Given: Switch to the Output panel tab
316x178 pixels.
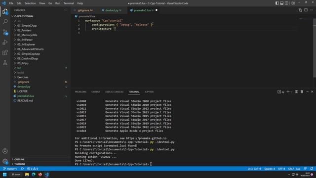Looking at the screenshot, I should pos(96,92).
